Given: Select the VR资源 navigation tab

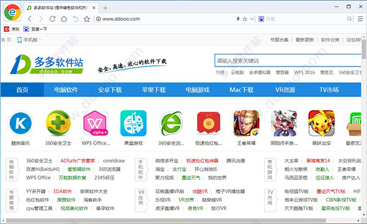Looking at the screenshot, I should (285, 90).
